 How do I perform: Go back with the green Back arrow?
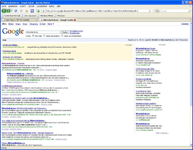(x=4, y=11)
